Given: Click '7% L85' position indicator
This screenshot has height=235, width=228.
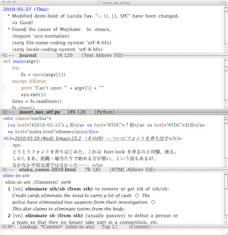Looking at the screenshot, I should 92,170.
